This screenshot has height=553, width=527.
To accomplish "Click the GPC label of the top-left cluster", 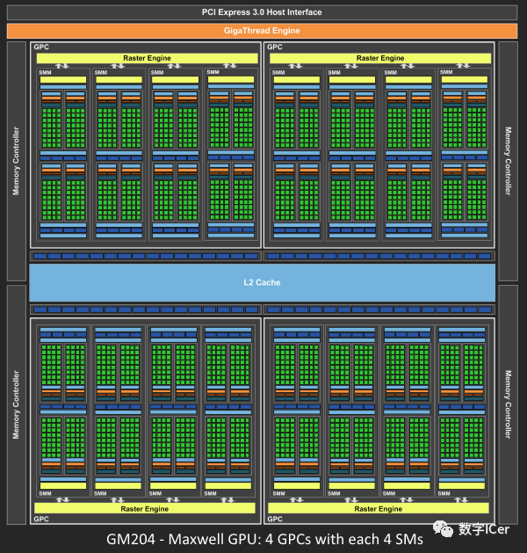I will (41, 47).
